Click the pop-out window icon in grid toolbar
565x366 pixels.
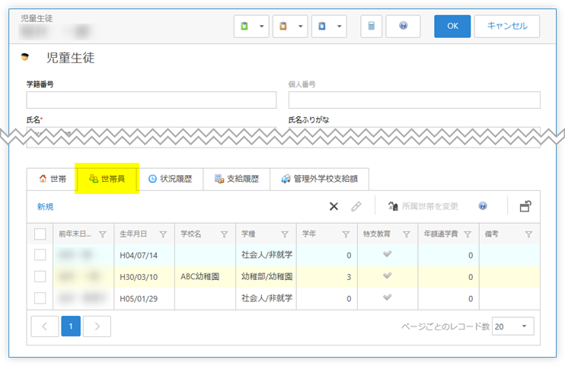pos(525,206)
